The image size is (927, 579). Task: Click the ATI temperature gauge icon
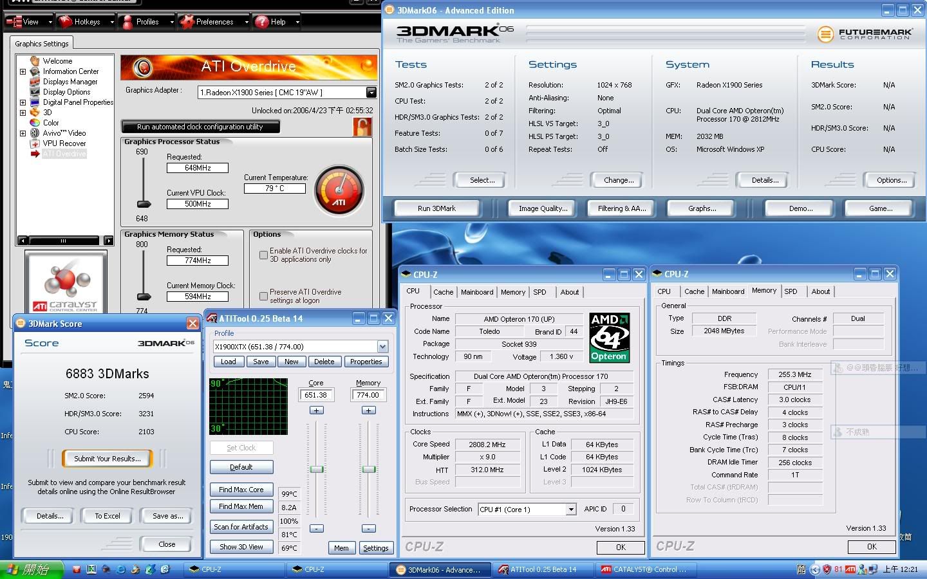pyautogui.click(x=339, y=190)
